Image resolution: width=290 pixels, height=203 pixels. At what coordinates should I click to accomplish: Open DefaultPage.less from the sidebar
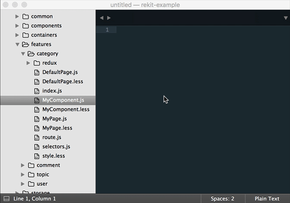pyautogui.click(x=62, y=81)
